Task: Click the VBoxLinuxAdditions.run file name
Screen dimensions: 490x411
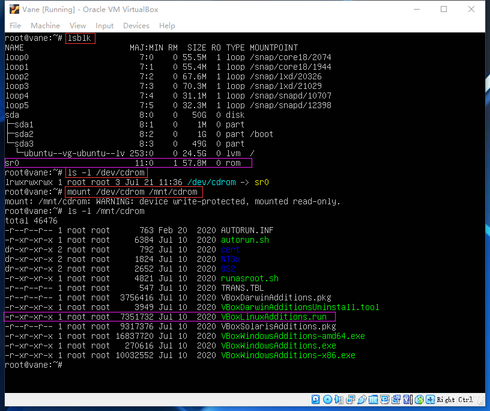Action: tap(274, 317)
